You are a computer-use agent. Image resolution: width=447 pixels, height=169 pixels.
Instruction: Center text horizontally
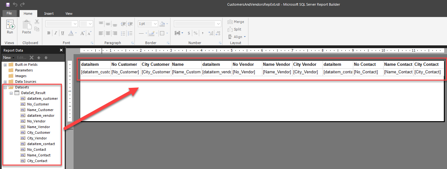pos(108,33)
